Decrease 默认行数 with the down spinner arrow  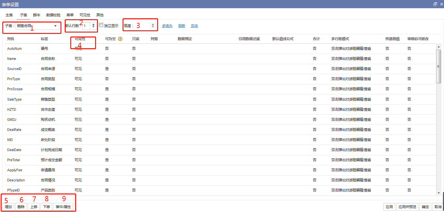pos(93,27)
